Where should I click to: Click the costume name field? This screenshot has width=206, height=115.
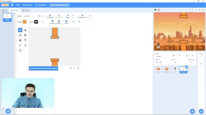pos(30,16)
